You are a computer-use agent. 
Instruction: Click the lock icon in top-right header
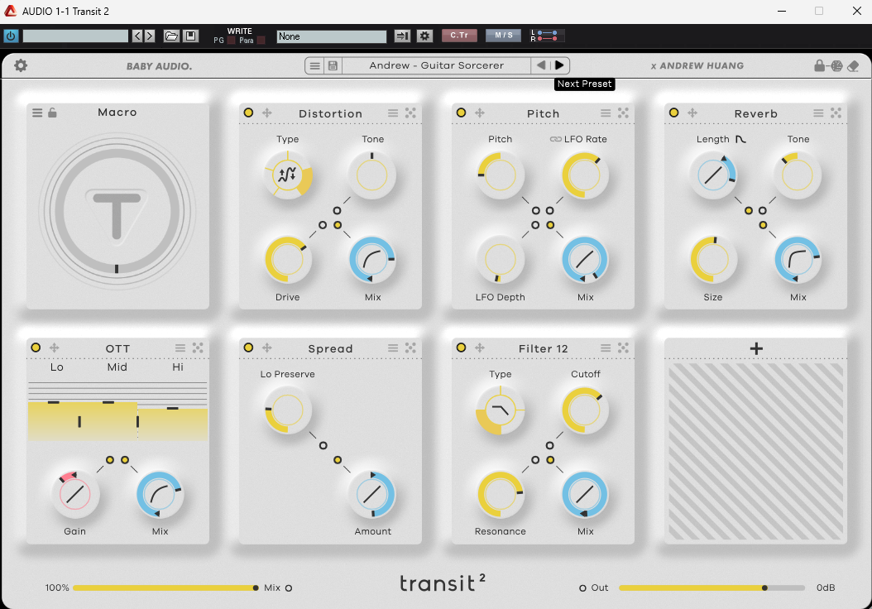(819, 65)
